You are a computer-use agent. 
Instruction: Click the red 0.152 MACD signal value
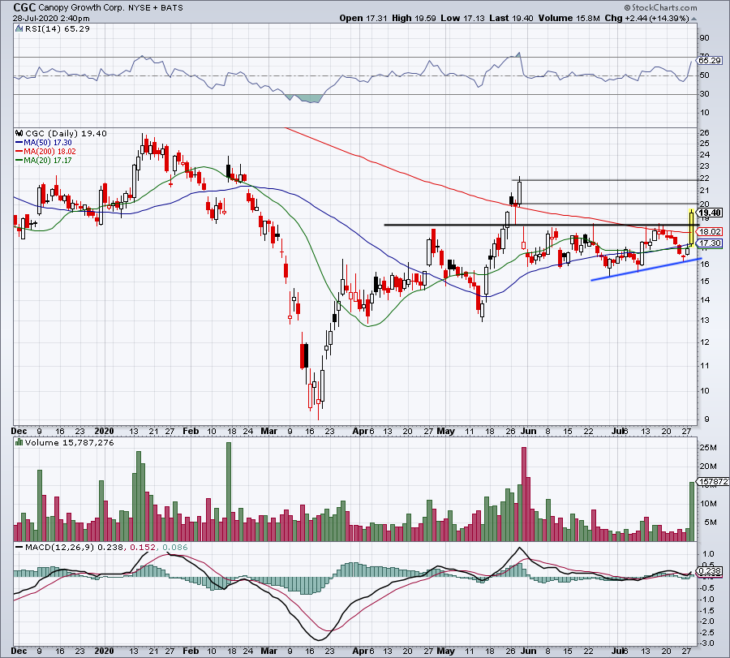(x=143, y=548)
